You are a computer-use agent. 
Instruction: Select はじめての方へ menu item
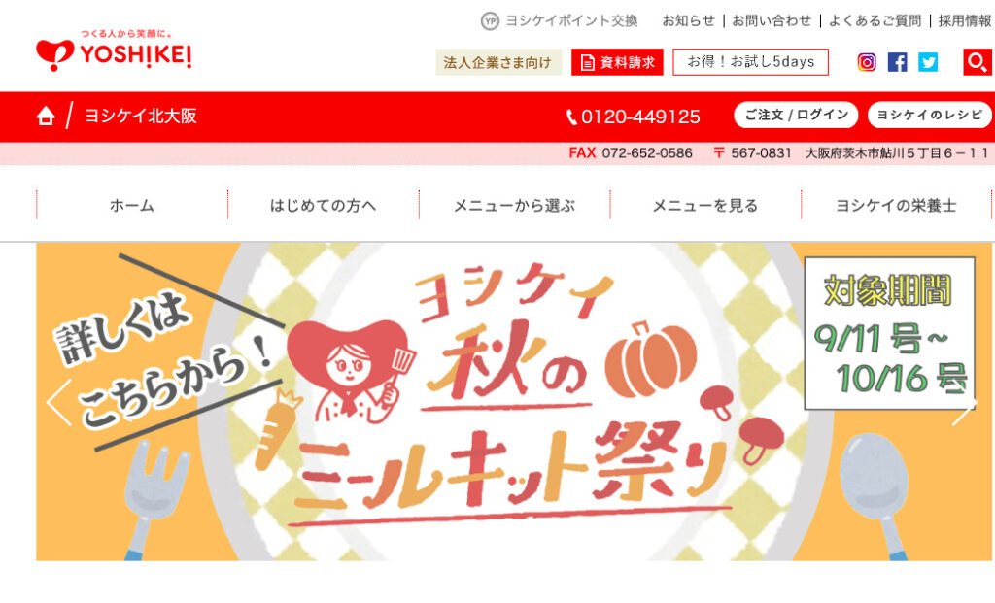(323, 206)
